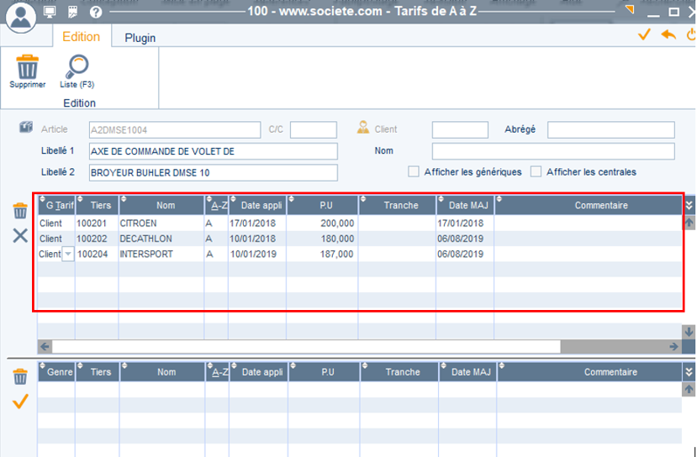The width and height of the screenshot is (697, 457).
Task: Open the Client dropdown in INTERSPORT row
Action: click(67, 254)
